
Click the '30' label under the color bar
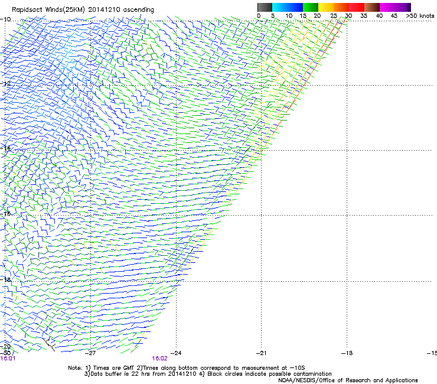coord(348,16)
